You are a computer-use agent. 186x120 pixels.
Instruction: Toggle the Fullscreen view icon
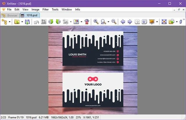(x=164, y=22)
